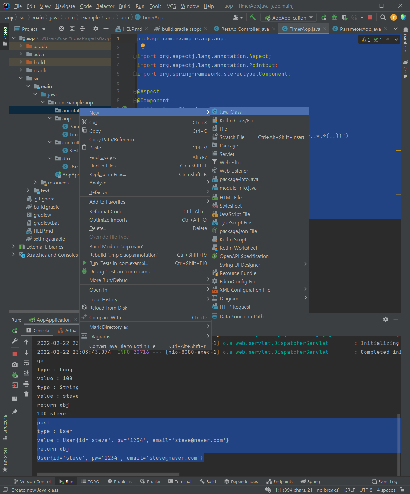Open Version Control tool window
This screenshot has height=494, width=410.
(32, 481)
